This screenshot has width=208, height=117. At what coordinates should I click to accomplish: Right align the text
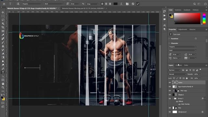pyautogui.click(x=110, y=4)
